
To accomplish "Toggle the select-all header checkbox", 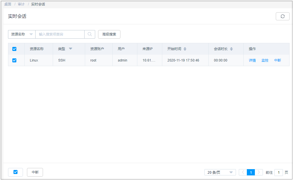I will point(14,49).
